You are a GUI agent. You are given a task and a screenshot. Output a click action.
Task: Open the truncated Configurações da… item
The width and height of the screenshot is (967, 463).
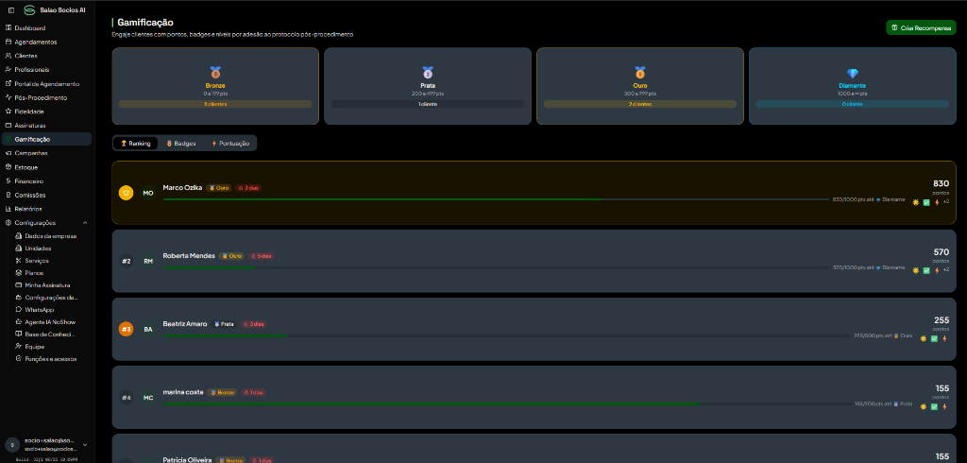point(52,298)
